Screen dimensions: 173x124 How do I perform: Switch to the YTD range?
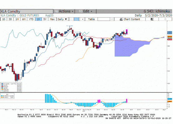point(31,19)
